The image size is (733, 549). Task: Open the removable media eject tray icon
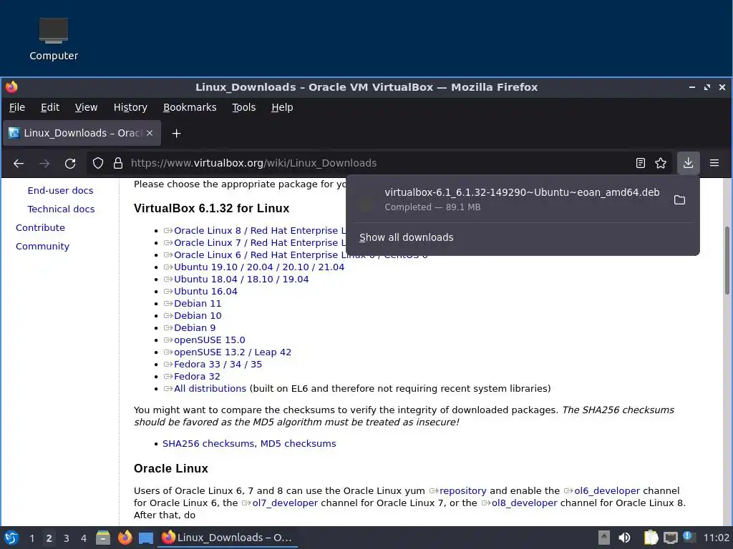604,538
